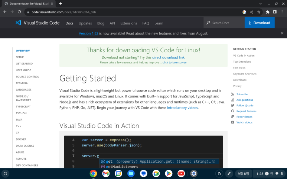The width and height of the screenshot is (287, 179).
Task: Open the API nav item
Action: [112, 23]
